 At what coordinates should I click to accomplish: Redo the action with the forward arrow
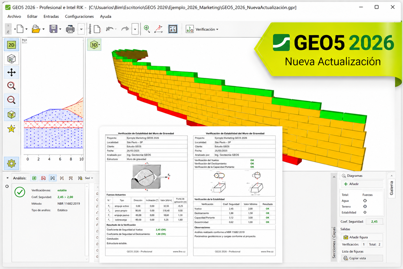click(125, 29)
